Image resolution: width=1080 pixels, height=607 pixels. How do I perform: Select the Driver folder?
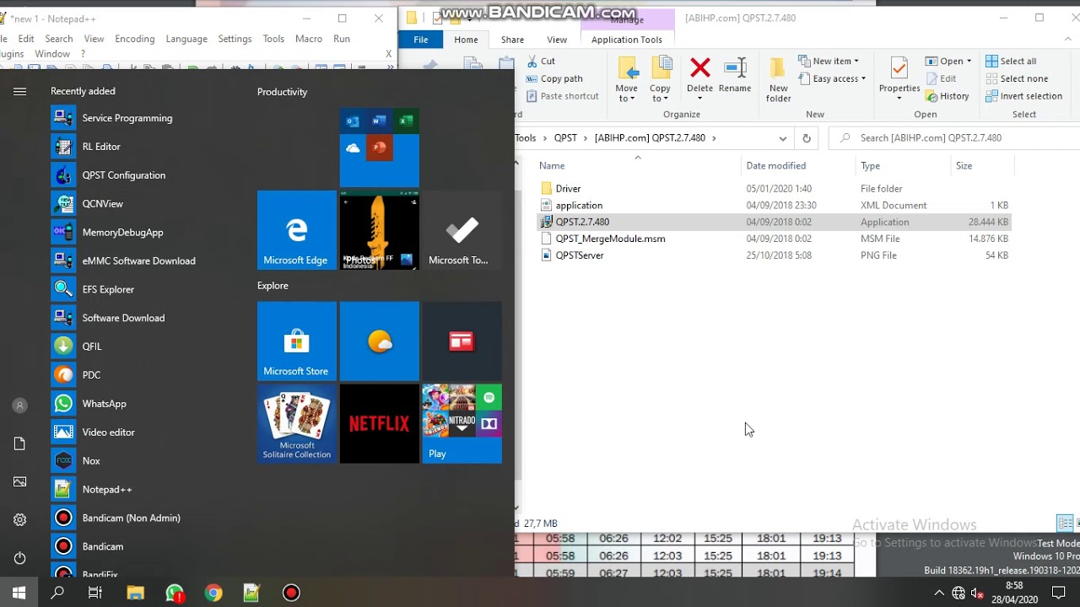coord(568,189)
